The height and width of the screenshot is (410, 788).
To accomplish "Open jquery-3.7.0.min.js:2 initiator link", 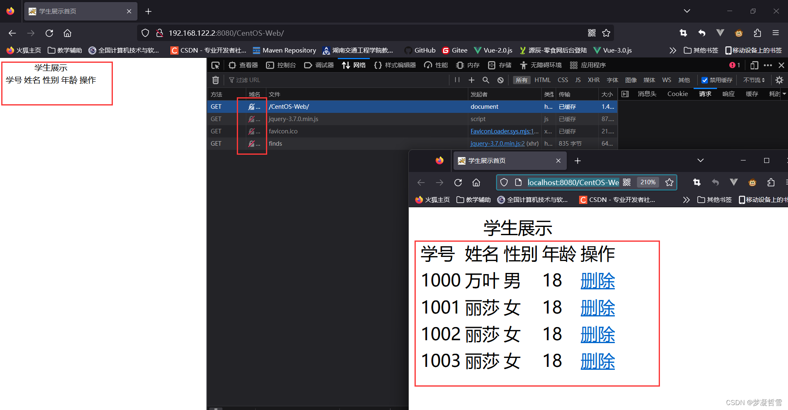I will point(497,144).
